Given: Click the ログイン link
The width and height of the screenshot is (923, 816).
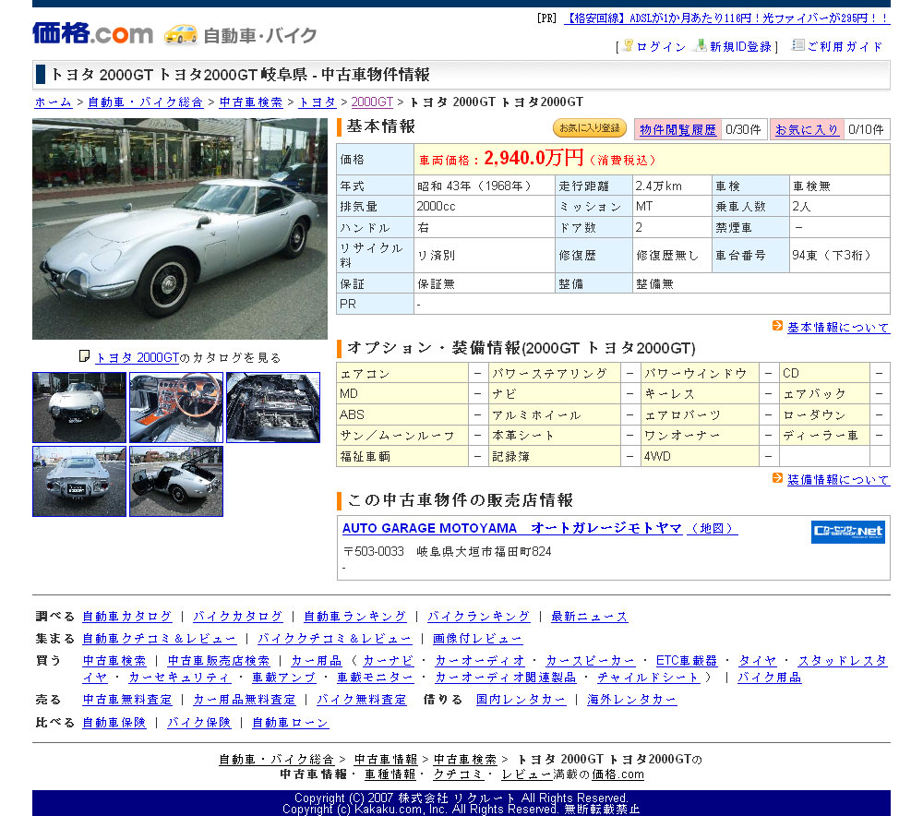Looking at the screenshot, I should [x=661, y=46].
